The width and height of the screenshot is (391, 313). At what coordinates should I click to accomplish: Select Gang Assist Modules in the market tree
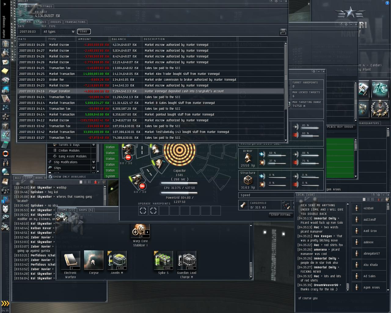point(72,156)
